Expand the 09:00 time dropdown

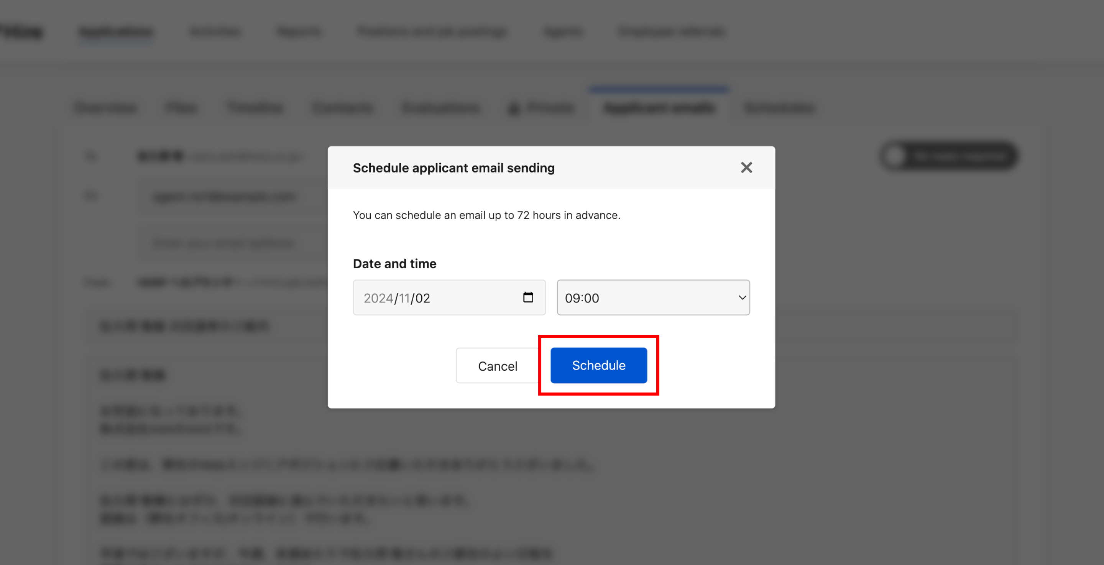[x=653, y=297]
